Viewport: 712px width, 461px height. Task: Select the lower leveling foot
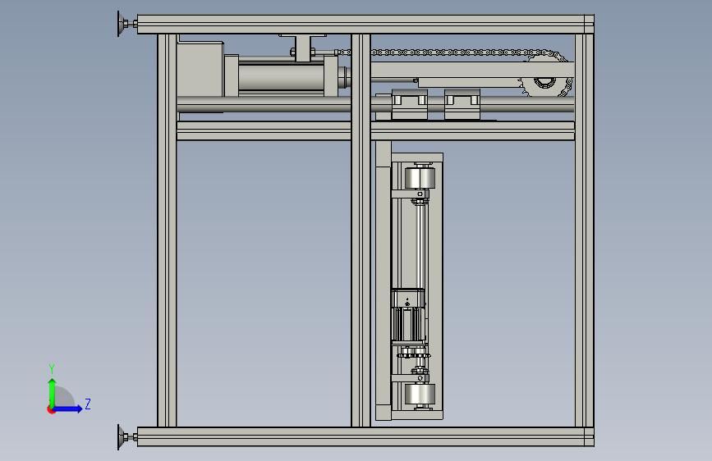(127, 437)
